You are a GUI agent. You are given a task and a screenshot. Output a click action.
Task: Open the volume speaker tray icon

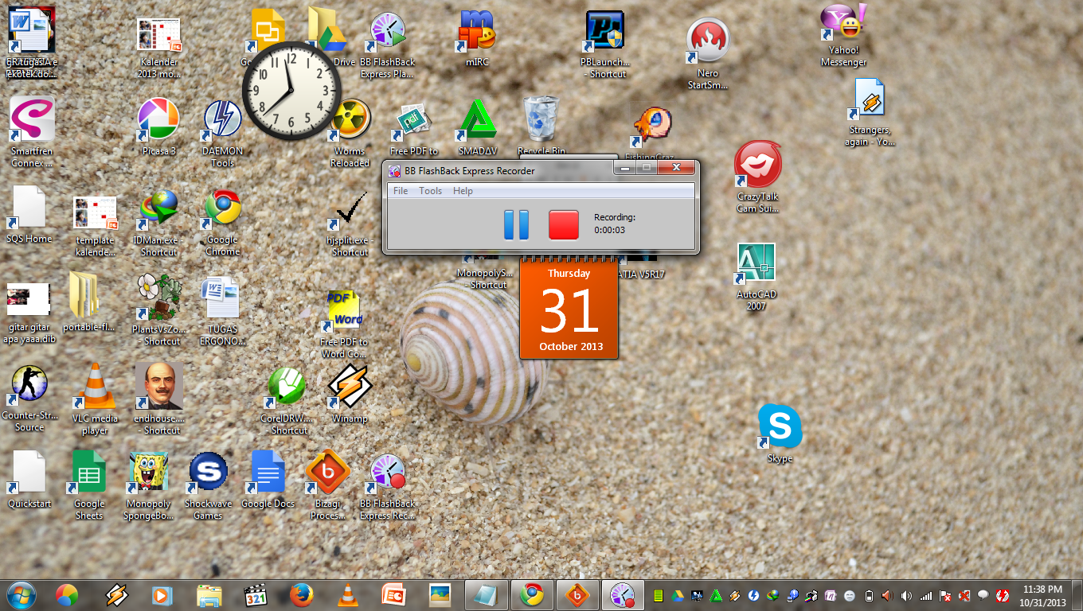(x=906, y=595)
